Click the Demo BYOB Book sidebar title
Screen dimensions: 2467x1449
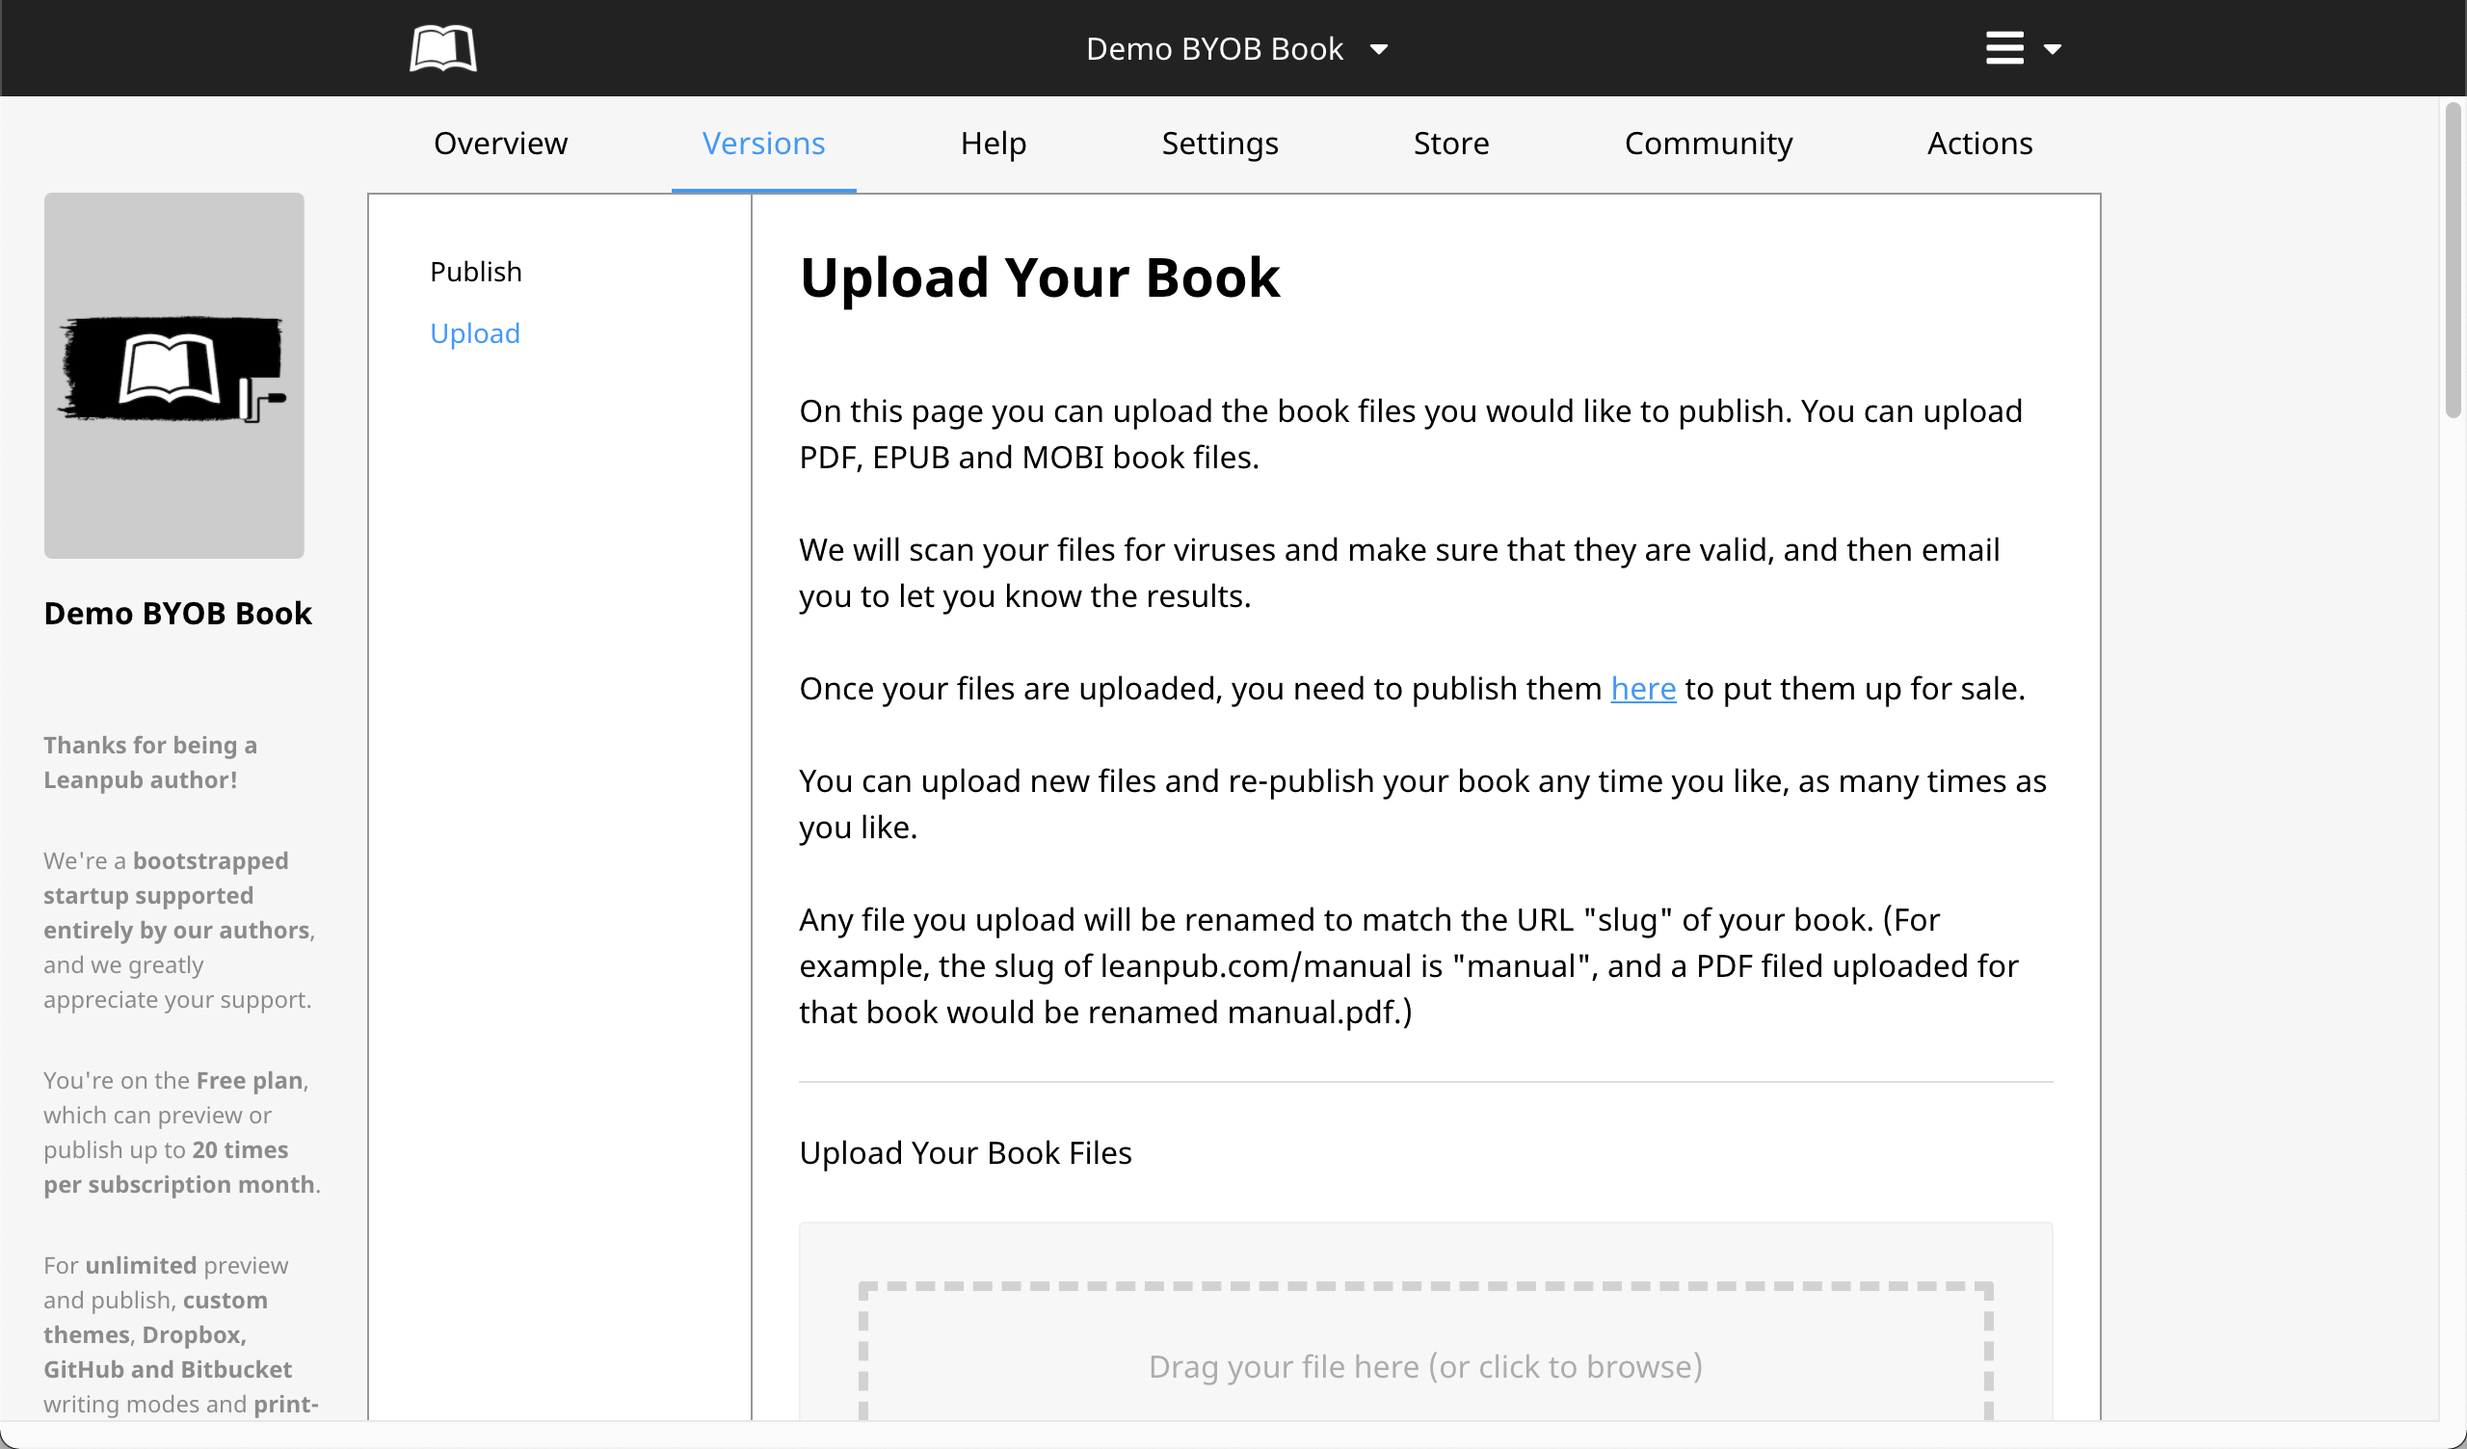177,613
